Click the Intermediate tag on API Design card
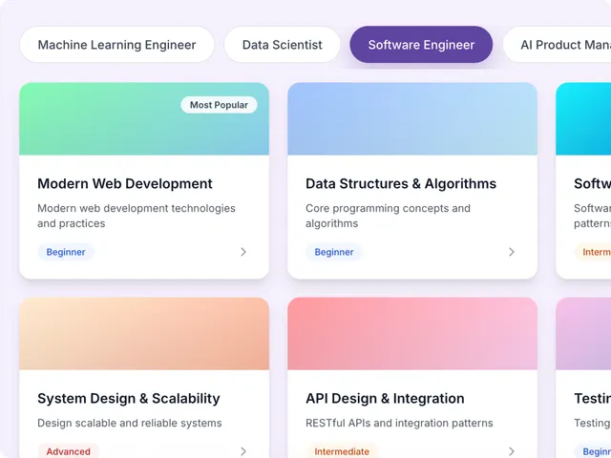 tap(342, 451)
